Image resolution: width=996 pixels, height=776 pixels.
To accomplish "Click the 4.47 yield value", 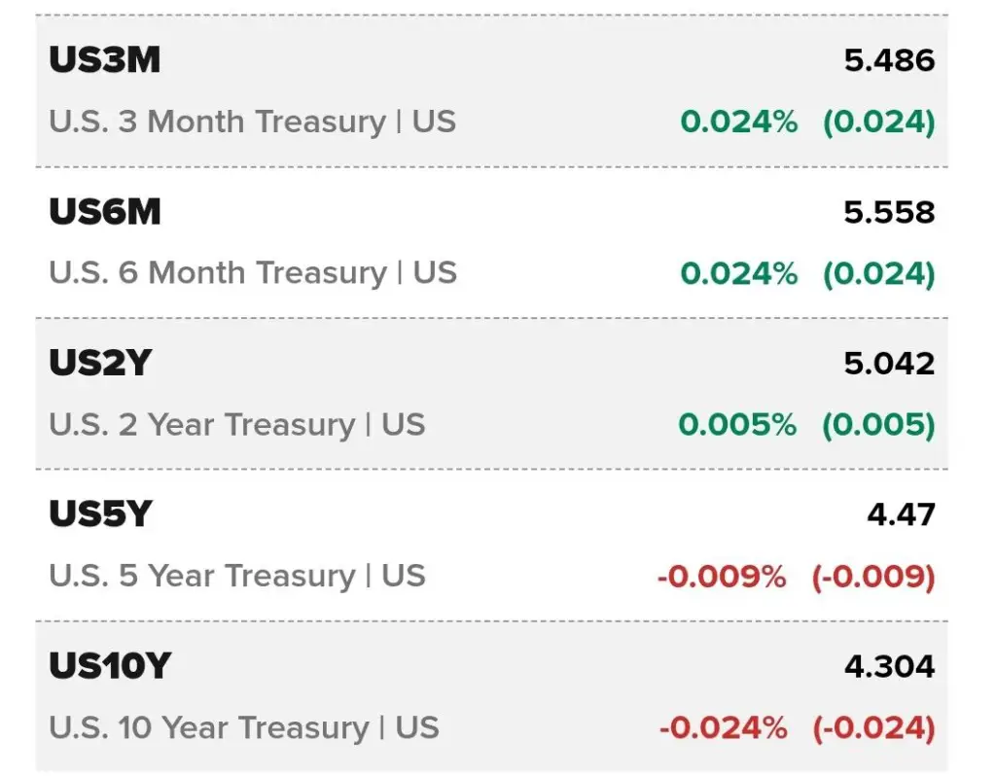I will 902,513.
